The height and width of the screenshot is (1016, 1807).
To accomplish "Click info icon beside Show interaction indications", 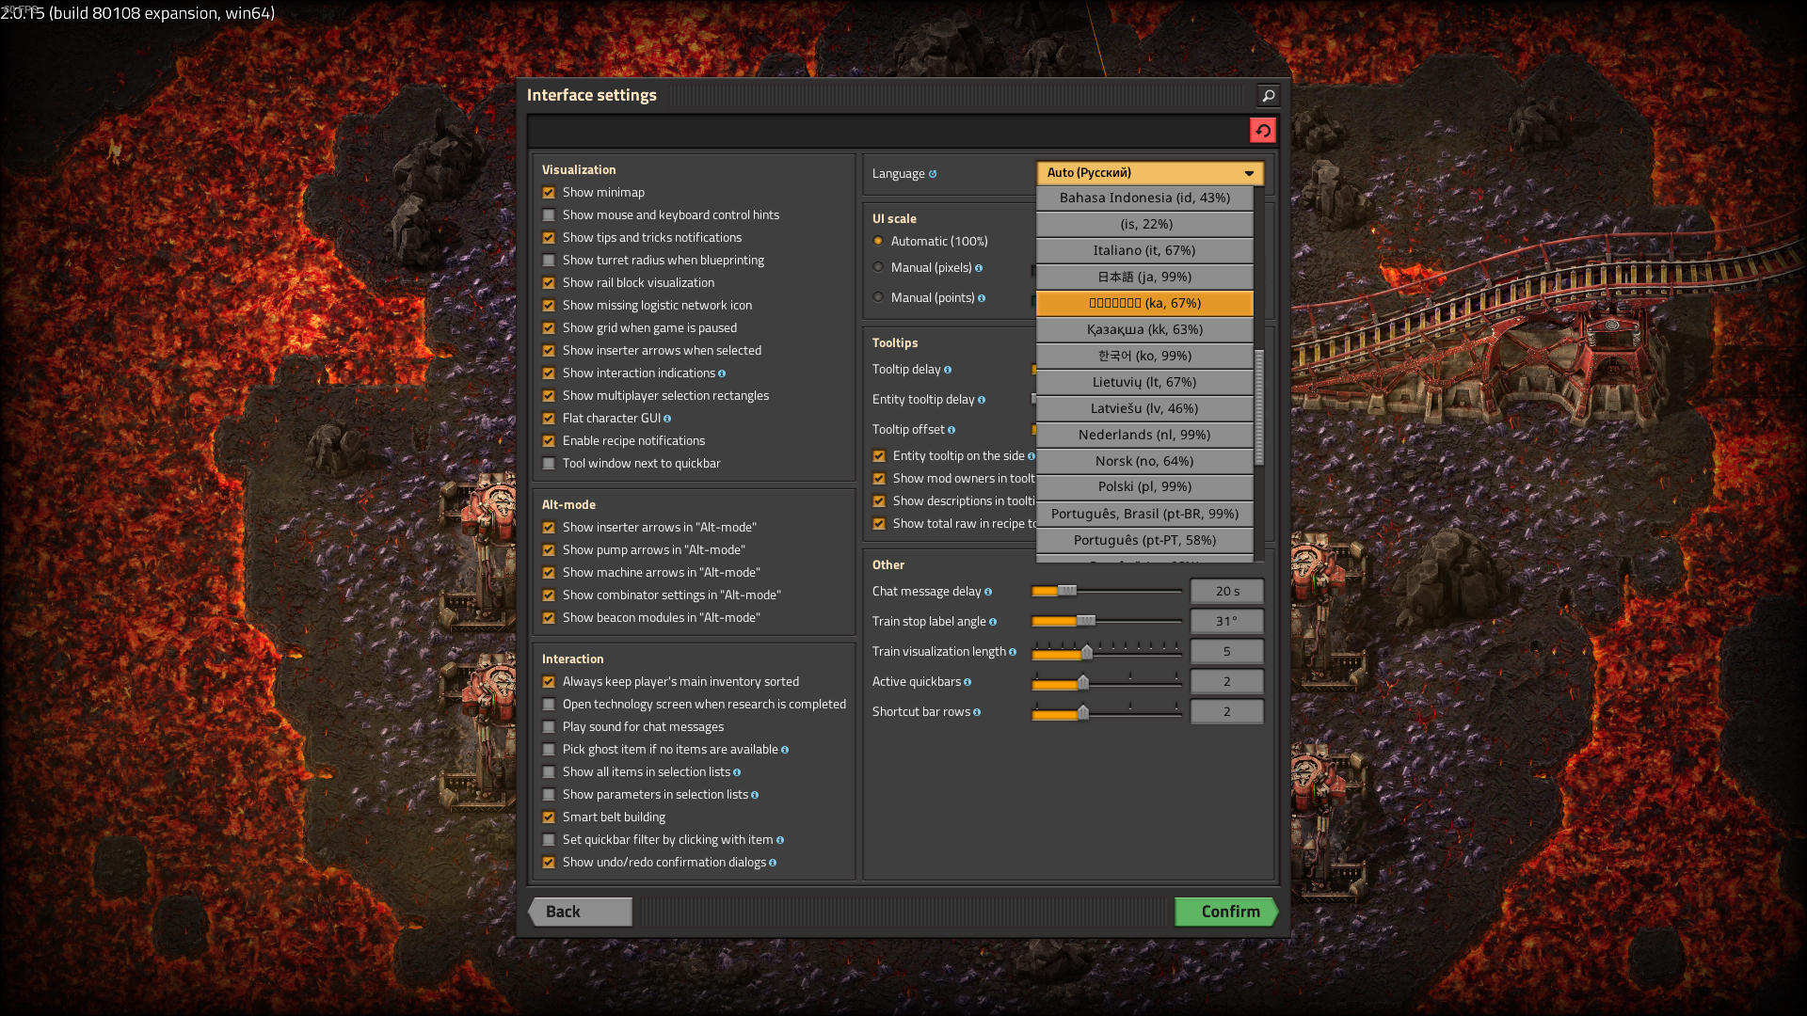I will click(x=722, y=373).
